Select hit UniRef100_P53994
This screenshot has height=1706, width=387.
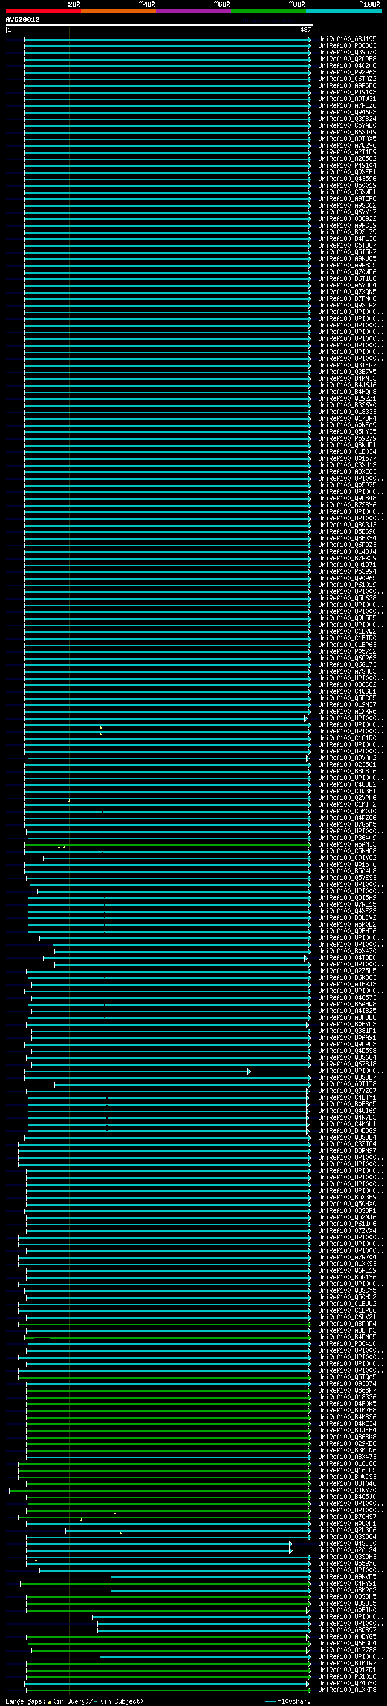pyautogui.click(x=347, y=571)
